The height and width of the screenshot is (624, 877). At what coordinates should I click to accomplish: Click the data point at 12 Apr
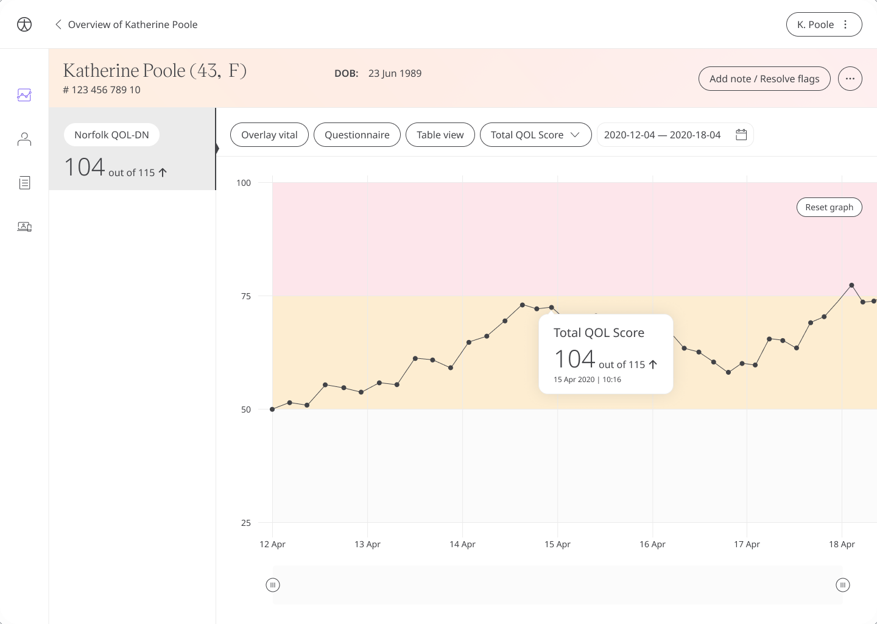272,409
